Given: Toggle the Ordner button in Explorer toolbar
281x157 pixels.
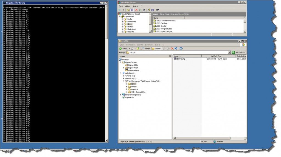Looking at the screenshot, I should [156, 49].
